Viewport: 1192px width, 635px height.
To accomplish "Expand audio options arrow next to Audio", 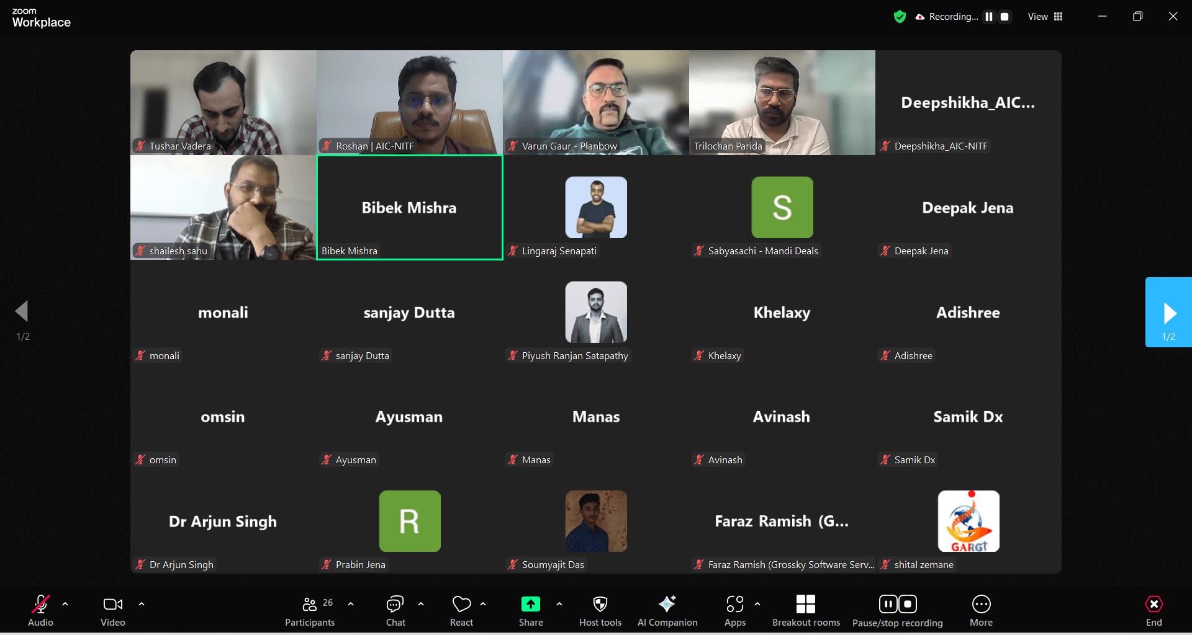I will 65,603.
